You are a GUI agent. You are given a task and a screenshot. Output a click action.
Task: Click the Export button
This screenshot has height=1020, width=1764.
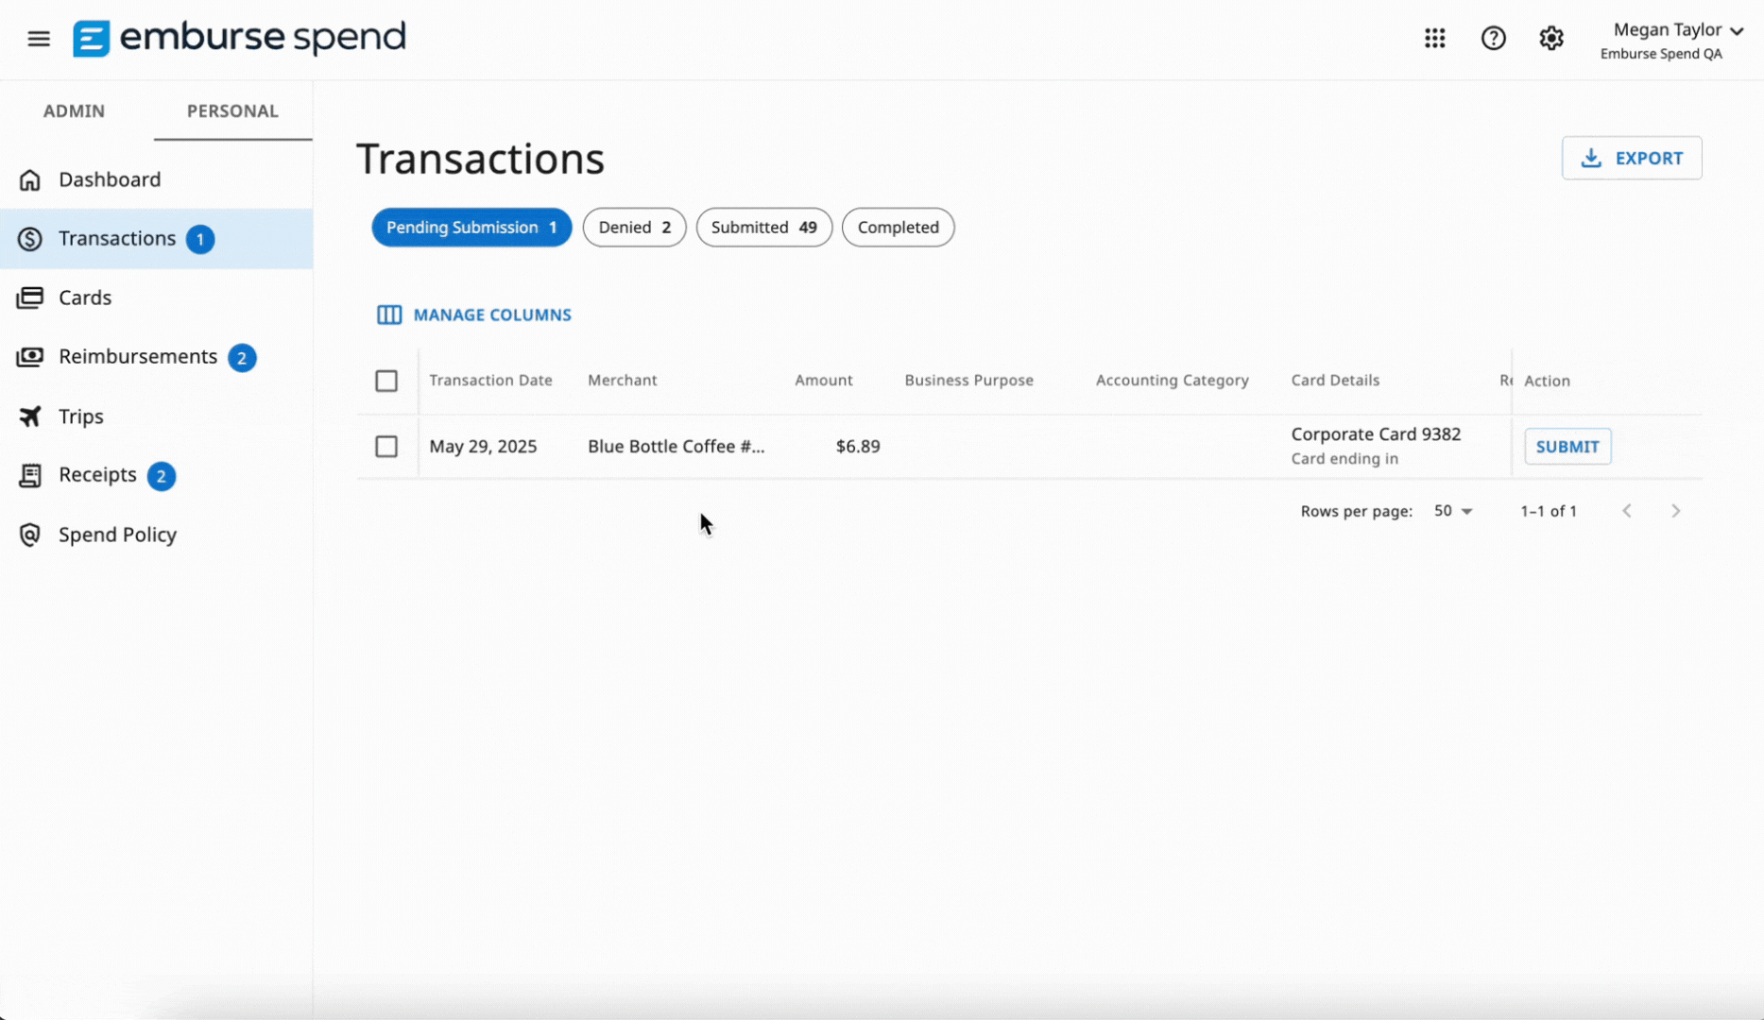1632,158
